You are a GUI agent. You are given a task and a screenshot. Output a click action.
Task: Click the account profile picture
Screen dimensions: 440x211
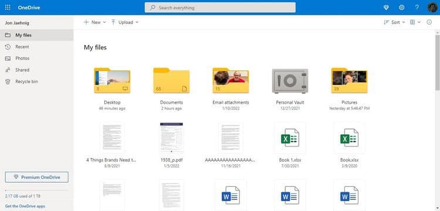click(x=432, y=8)
